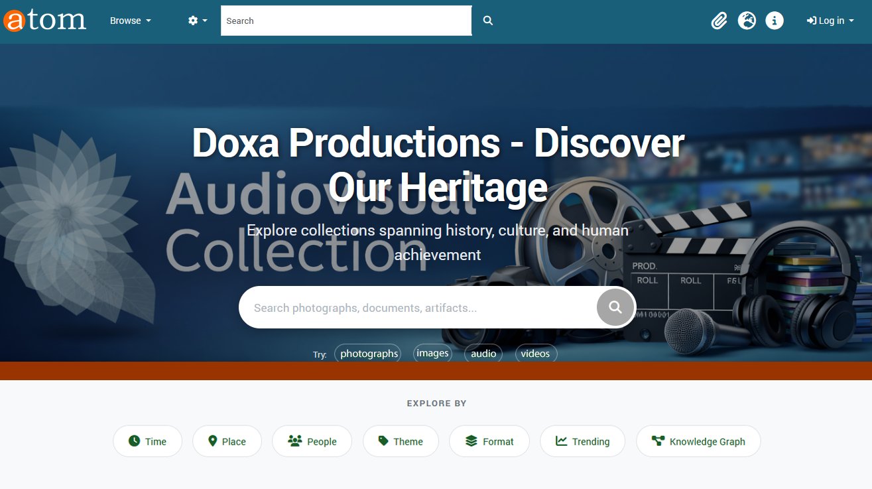Open the Trending explore option

582,441
